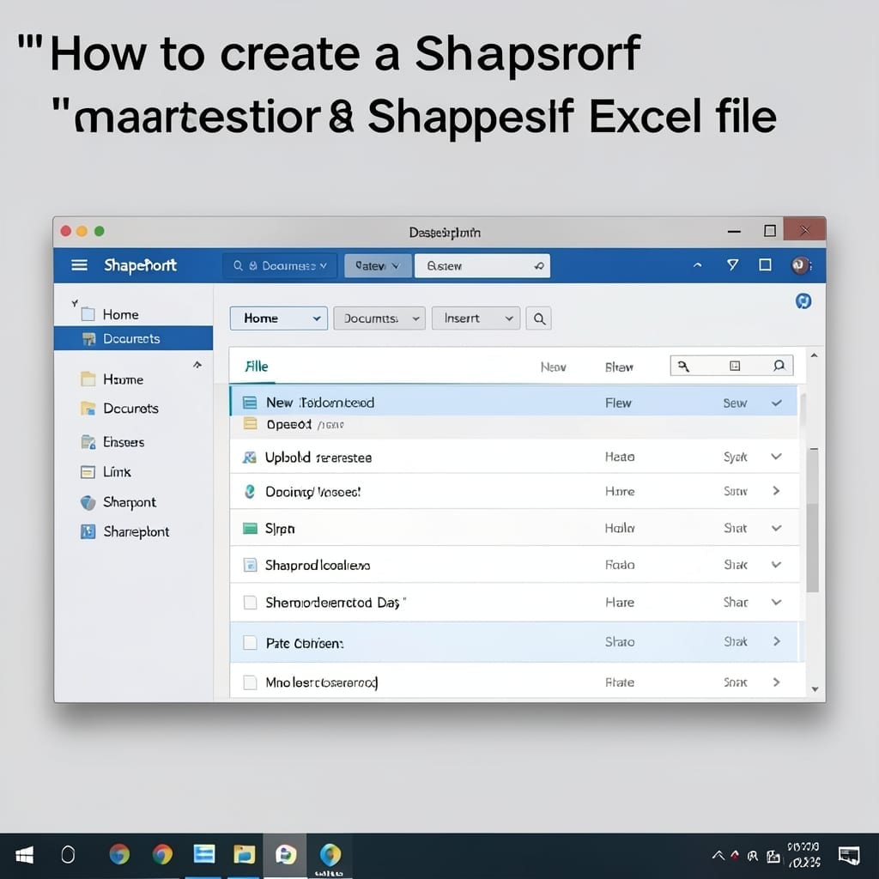Image resolution: width=879 pixels, height=879 pixels.
Task: Open Docimsss dropdown in blue header
Action: point(280,266)
